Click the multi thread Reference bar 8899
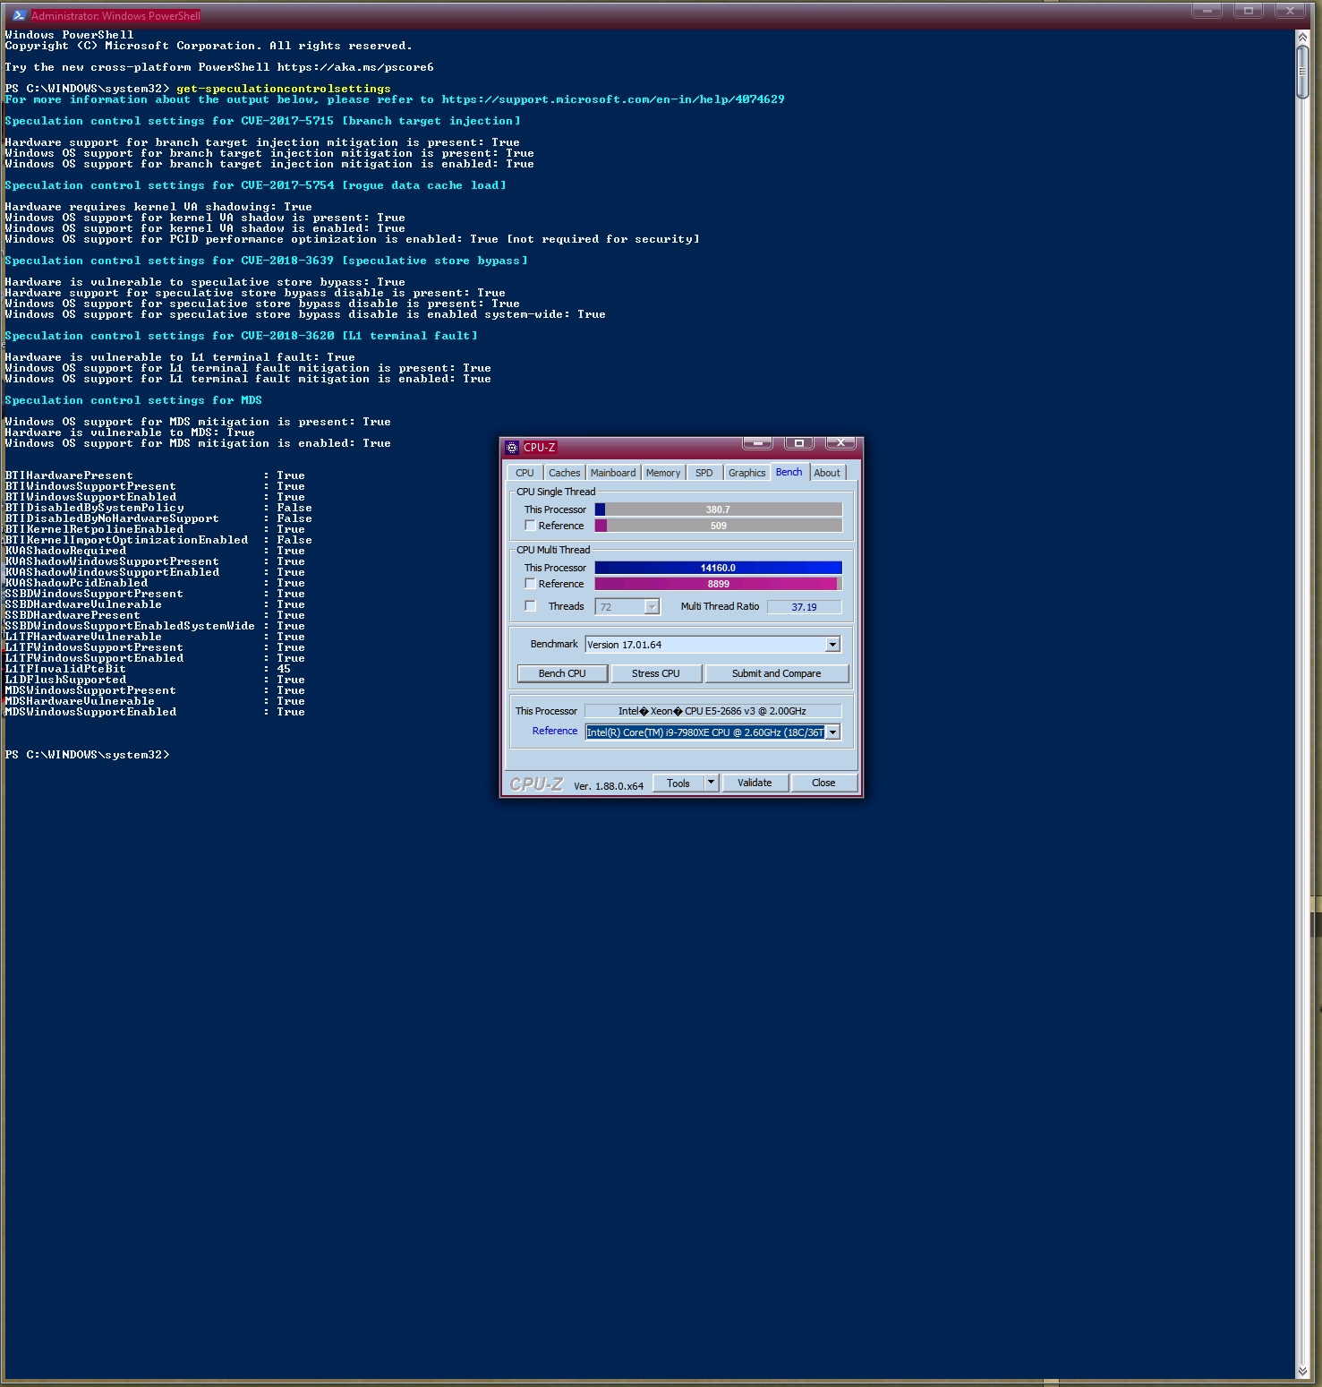 pos(718,584)
